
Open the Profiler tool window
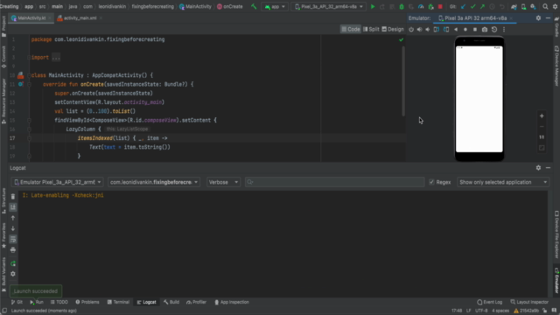coord(196,302)
